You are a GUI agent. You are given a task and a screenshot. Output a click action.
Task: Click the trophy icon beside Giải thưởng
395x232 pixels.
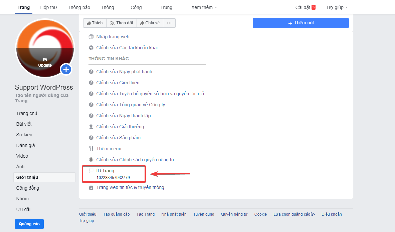point(91,127)
